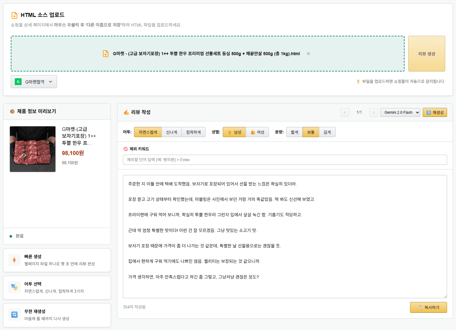Click the 무한 재생성 refresh icon
456x330 pixels.
[x=14, y=315]
